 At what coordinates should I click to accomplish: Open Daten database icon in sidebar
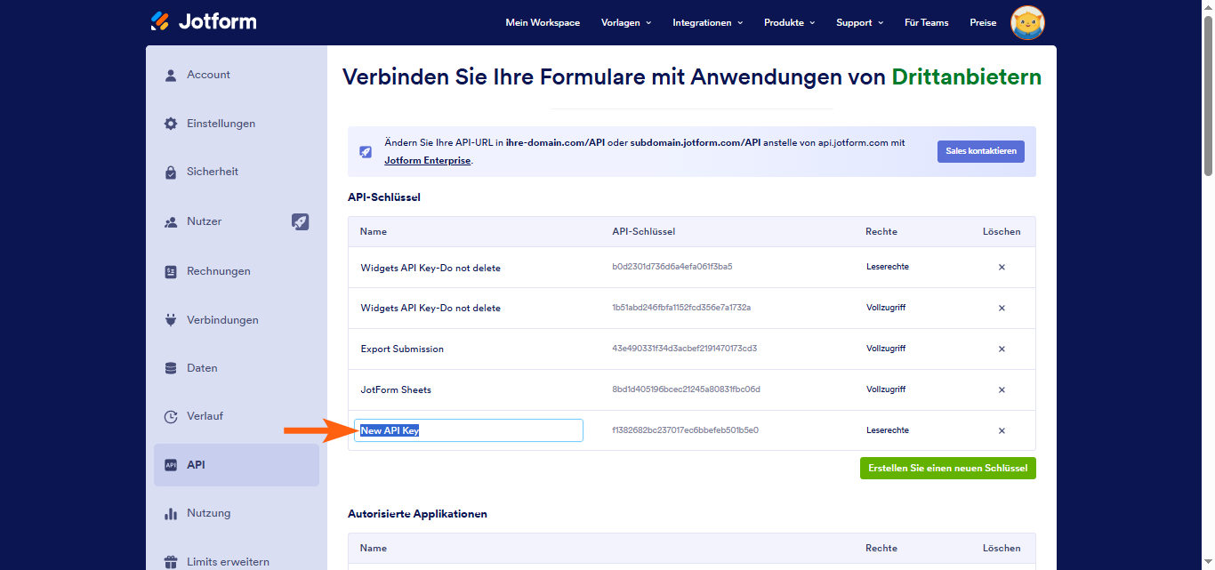pos(171,368)
